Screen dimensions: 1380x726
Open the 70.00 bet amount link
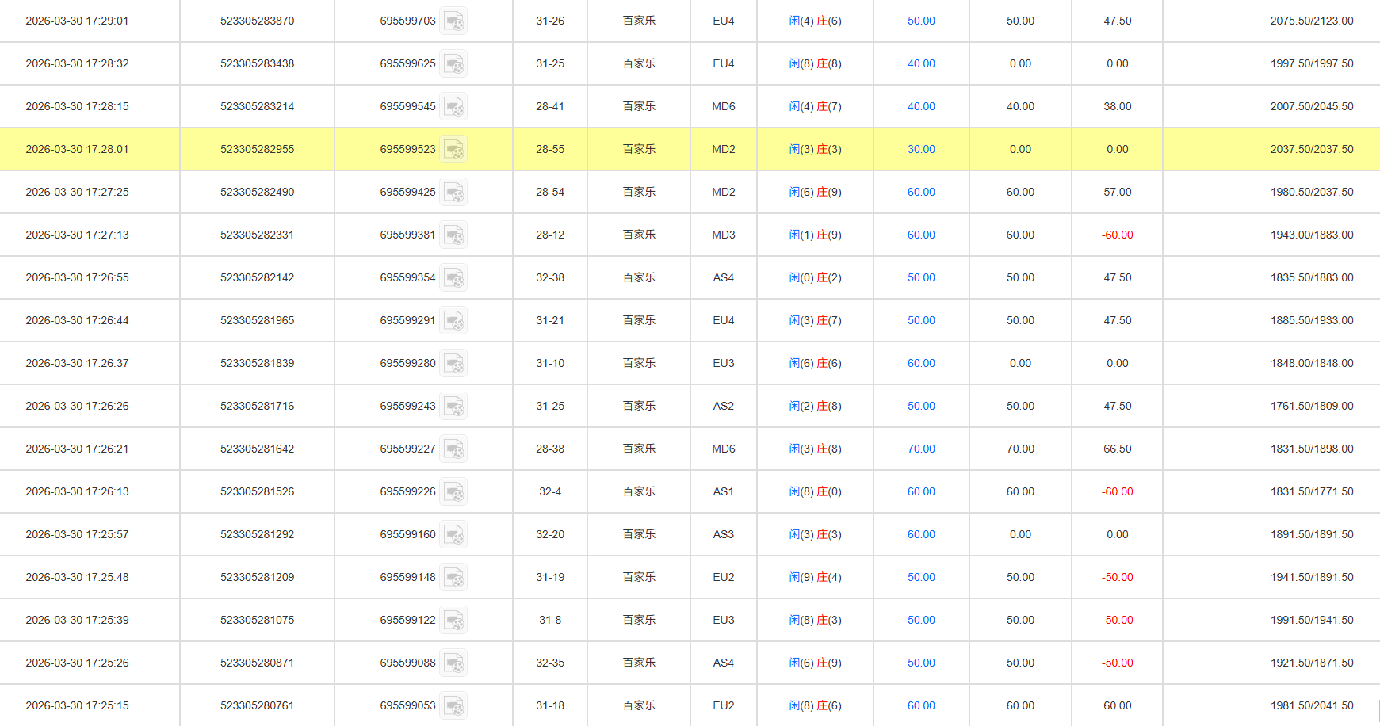point(921,449)
